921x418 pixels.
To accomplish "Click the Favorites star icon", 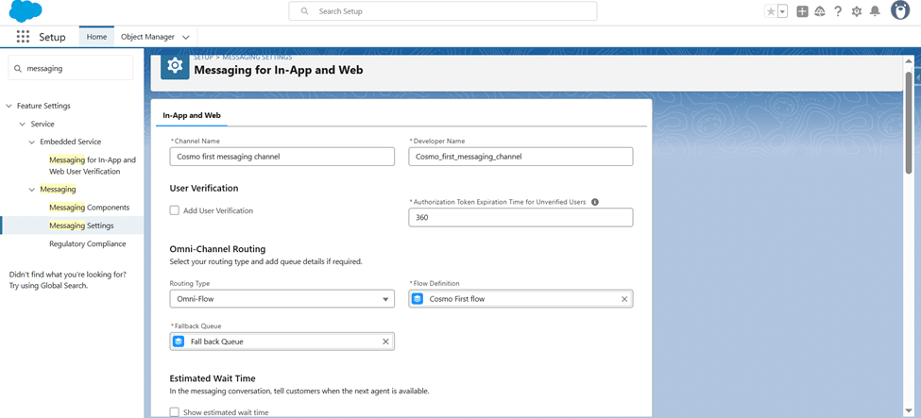I will tap(770, 11).
